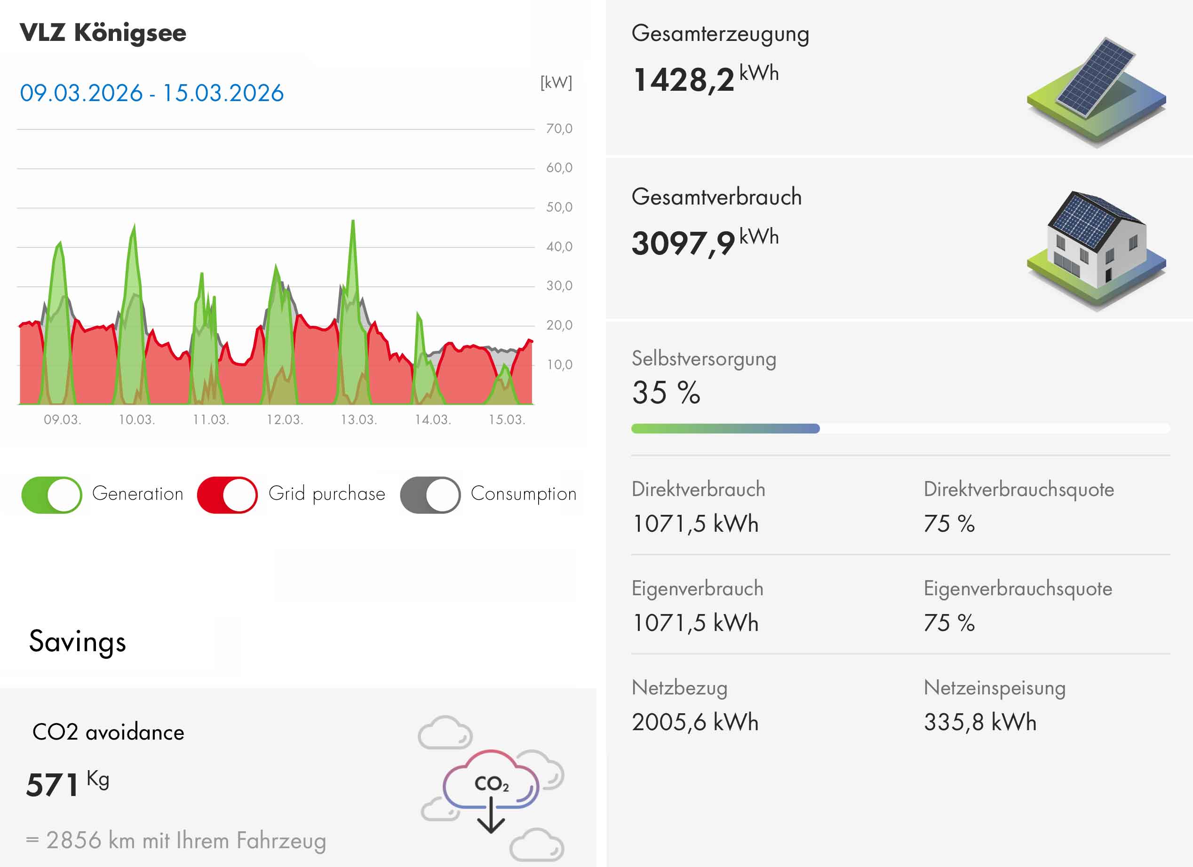The width and height of the screenshot is (1193, 867).
Task: Click the 09.03. date axis label
Action: [x=62, y=420]
